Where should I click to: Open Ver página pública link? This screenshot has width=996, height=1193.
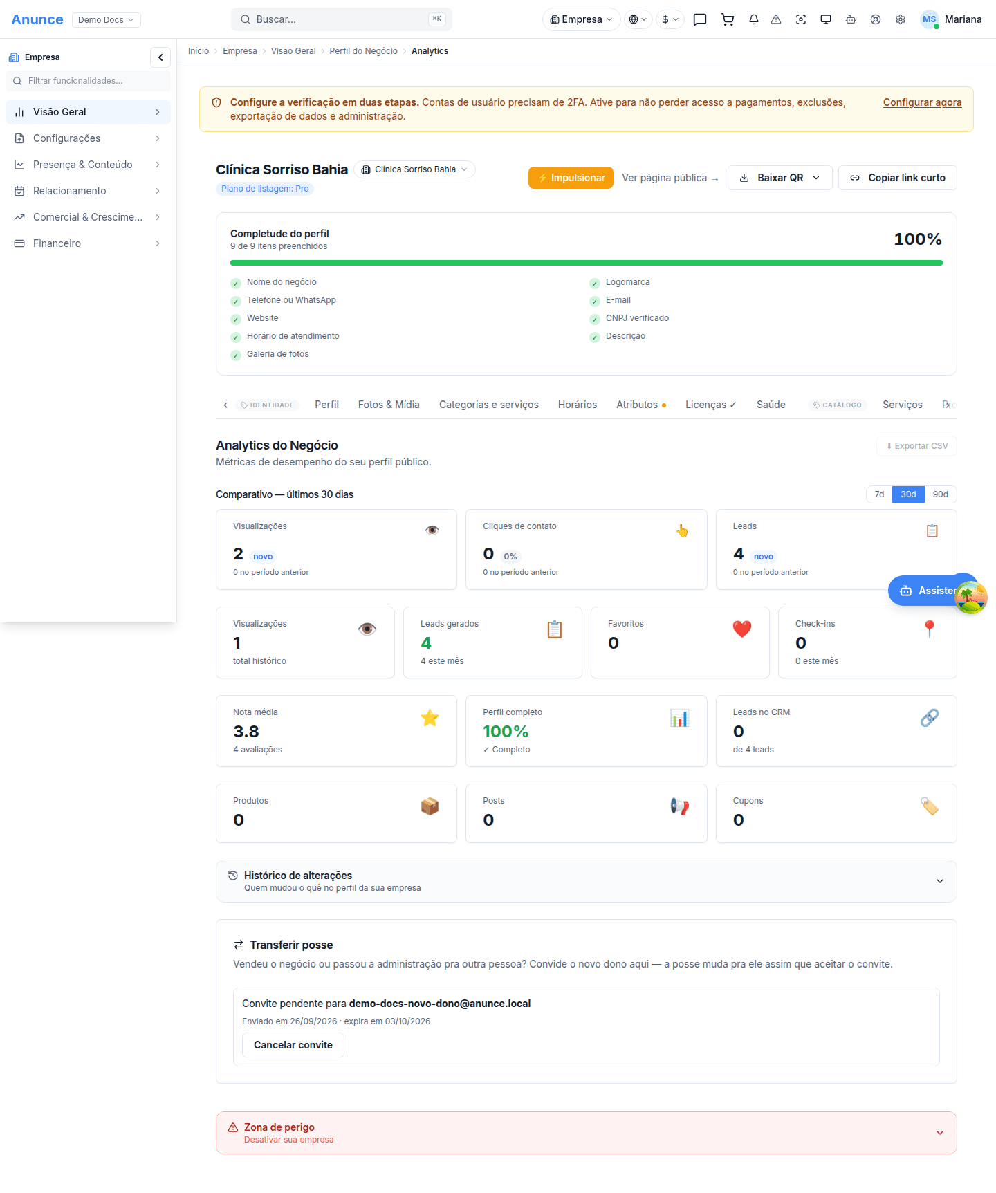670,178
